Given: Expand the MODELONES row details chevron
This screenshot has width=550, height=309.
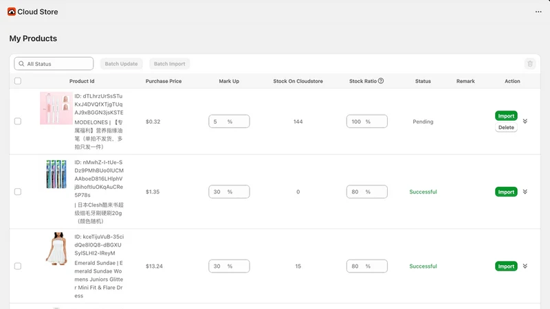Looking at the screenshot, I should [525, 122].
